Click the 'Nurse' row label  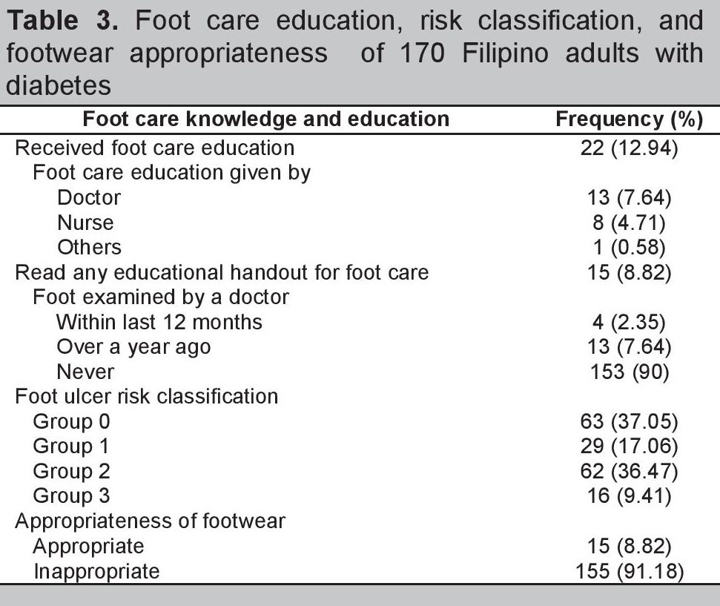click(85, 222)
